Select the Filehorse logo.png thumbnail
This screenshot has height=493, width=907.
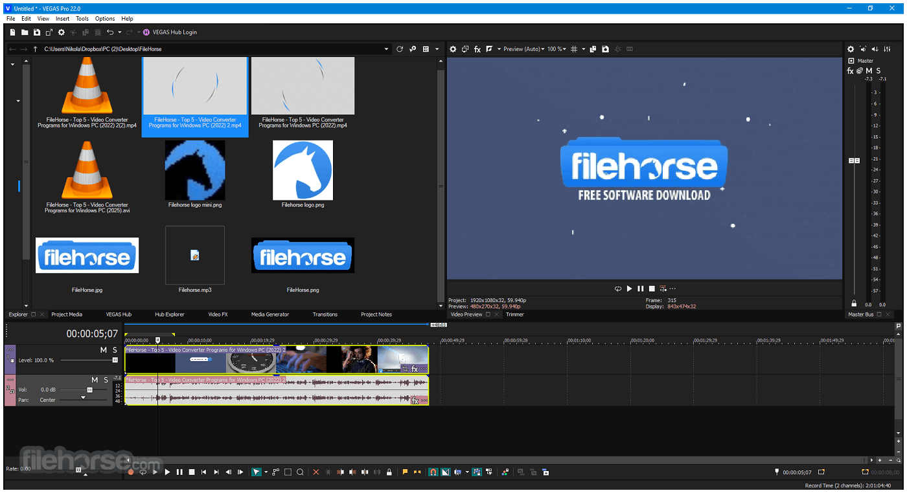303,170
